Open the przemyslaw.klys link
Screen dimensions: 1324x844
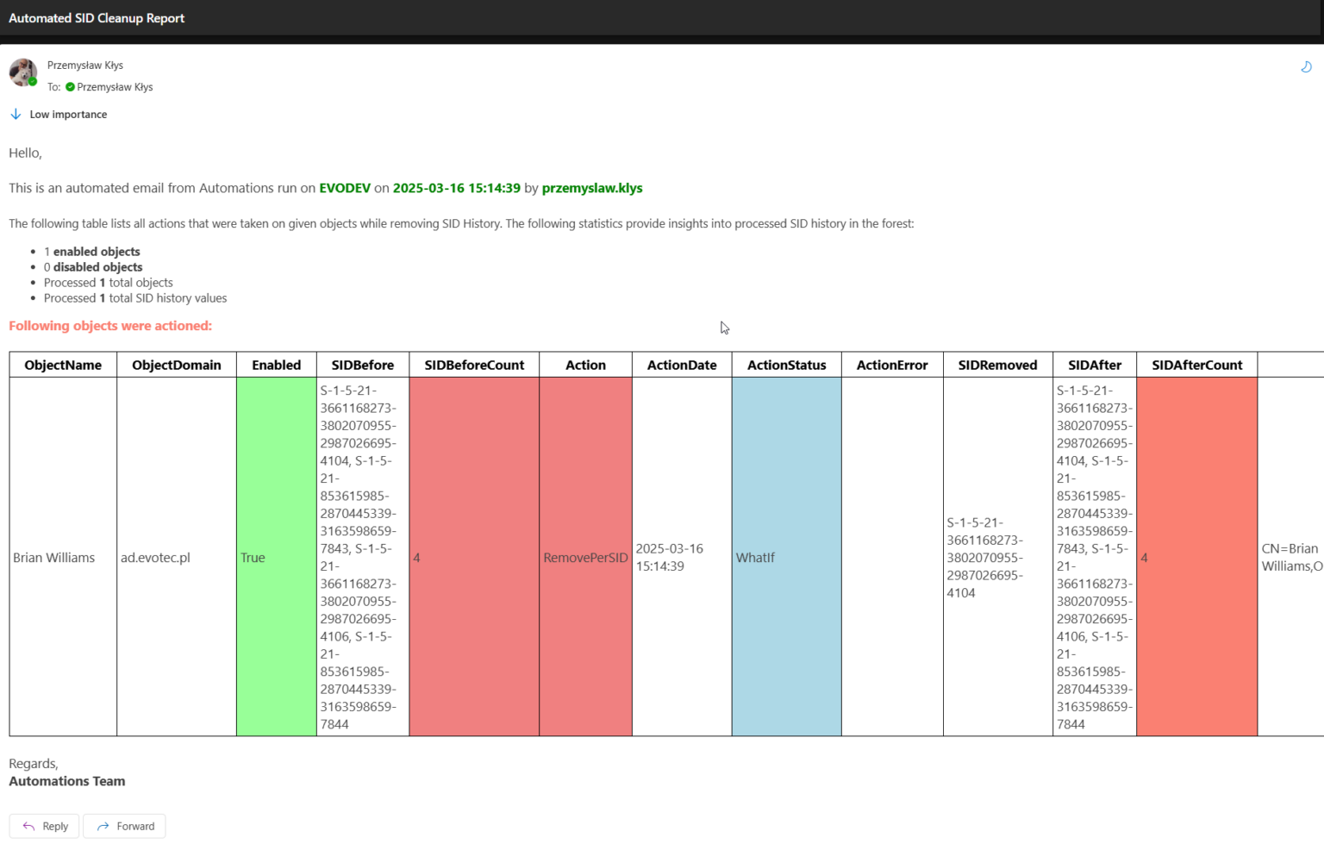(x=591, y=188)
